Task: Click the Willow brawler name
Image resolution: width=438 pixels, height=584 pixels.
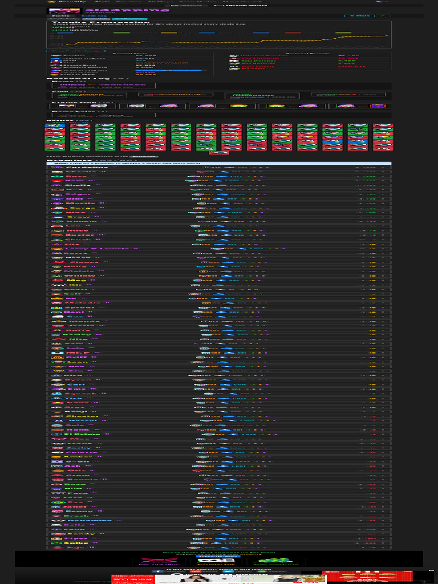Action: (x=81, y=275)
